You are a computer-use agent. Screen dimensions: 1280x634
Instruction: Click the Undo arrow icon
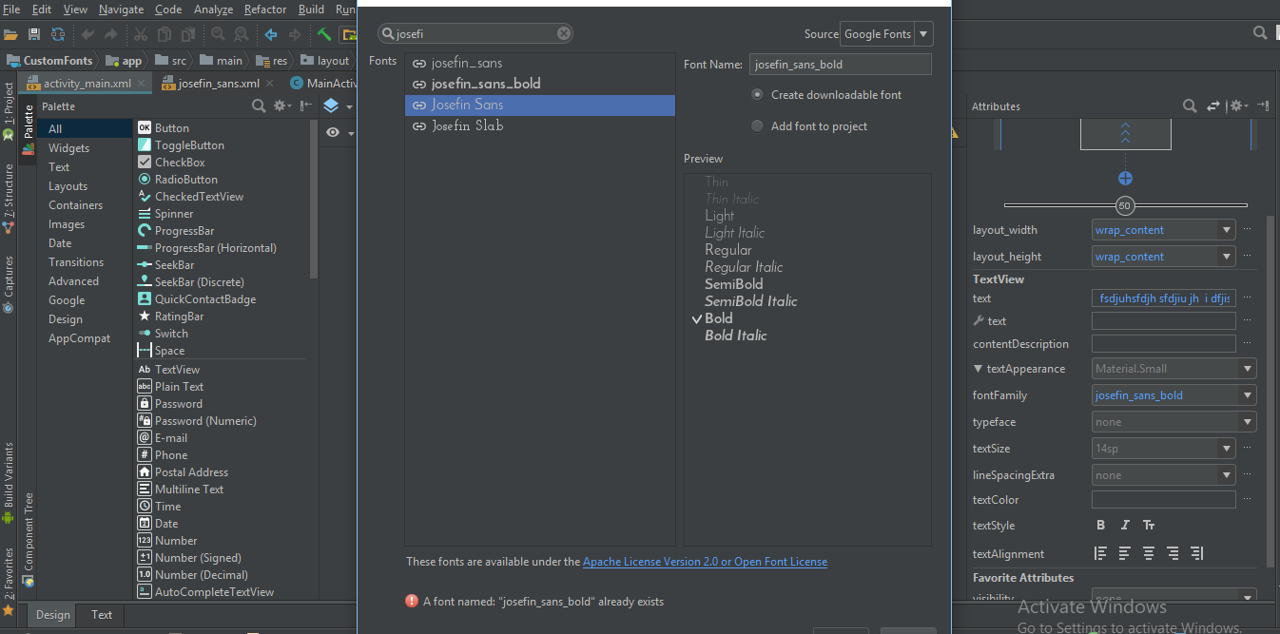pos(87,34)
